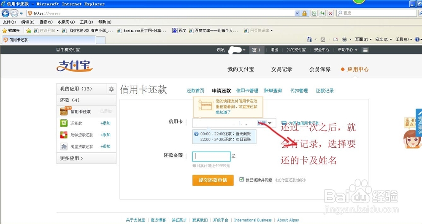
Task: Click the security lock icon in address bar
Action: point(304,13)
